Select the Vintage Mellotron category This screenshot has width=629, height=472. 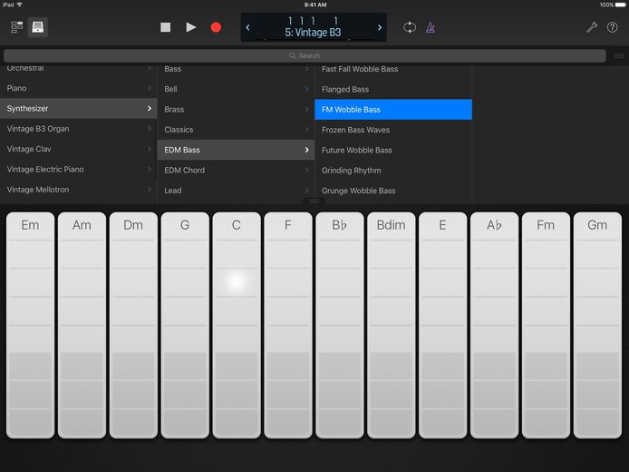tap(78, 190)
